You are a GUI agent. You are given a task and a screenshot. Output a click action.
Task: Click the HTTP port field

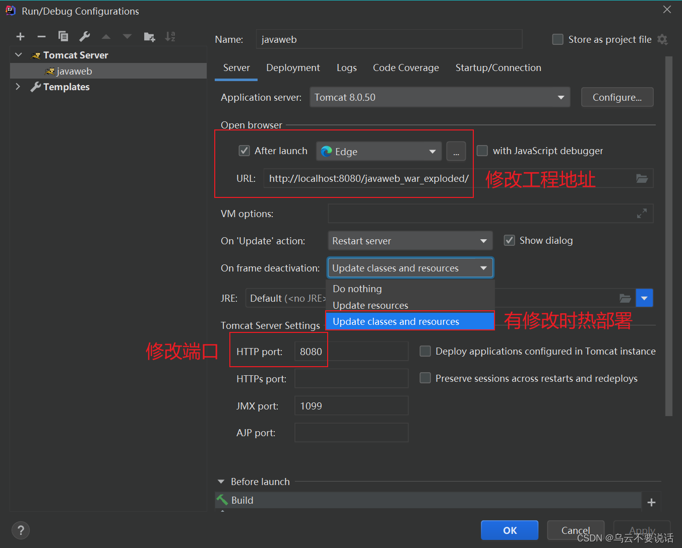(351, 352)
